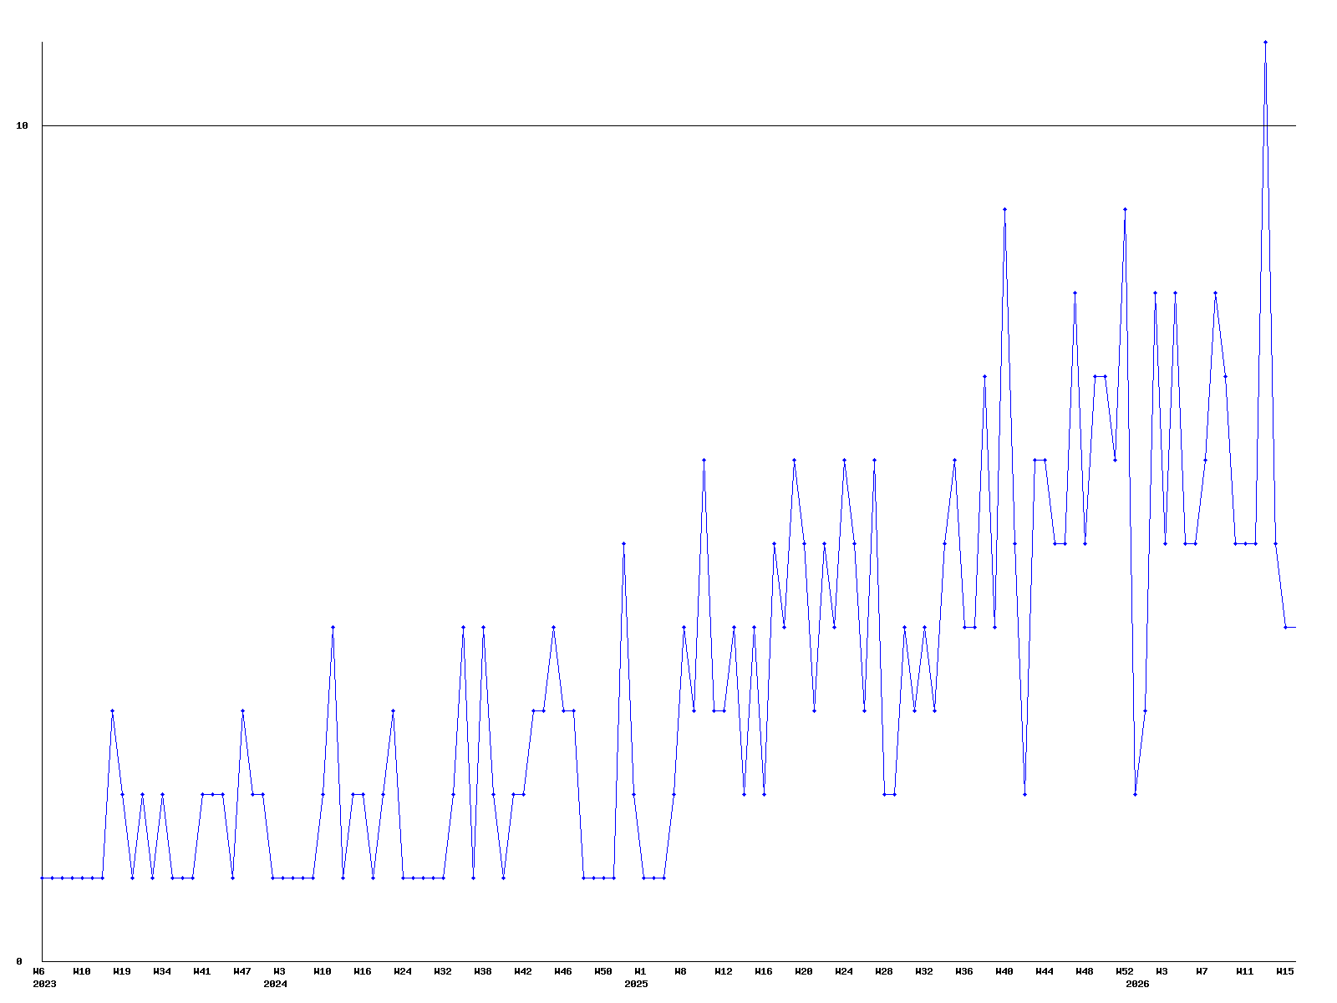This screenshot has width=1337, height=1003.
Task: Click the data peak directly above the W40 label
Action: click(1004, 209)
